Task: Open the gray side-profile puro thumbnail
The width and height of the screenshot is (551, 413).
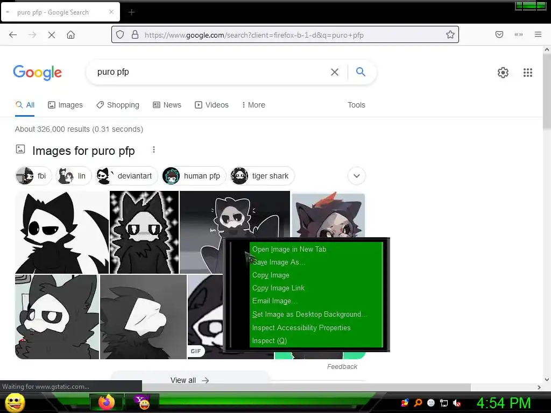Action: tap(143, 317)
